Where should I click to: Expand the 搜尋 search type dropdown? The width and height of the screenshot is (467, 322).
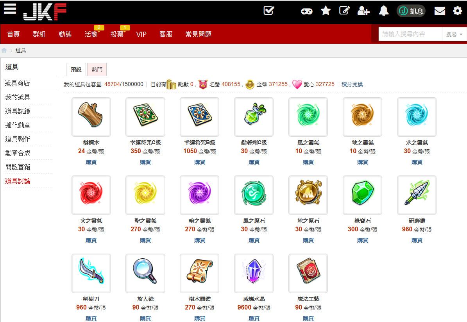pyautogui.click(x=454, y=34)
